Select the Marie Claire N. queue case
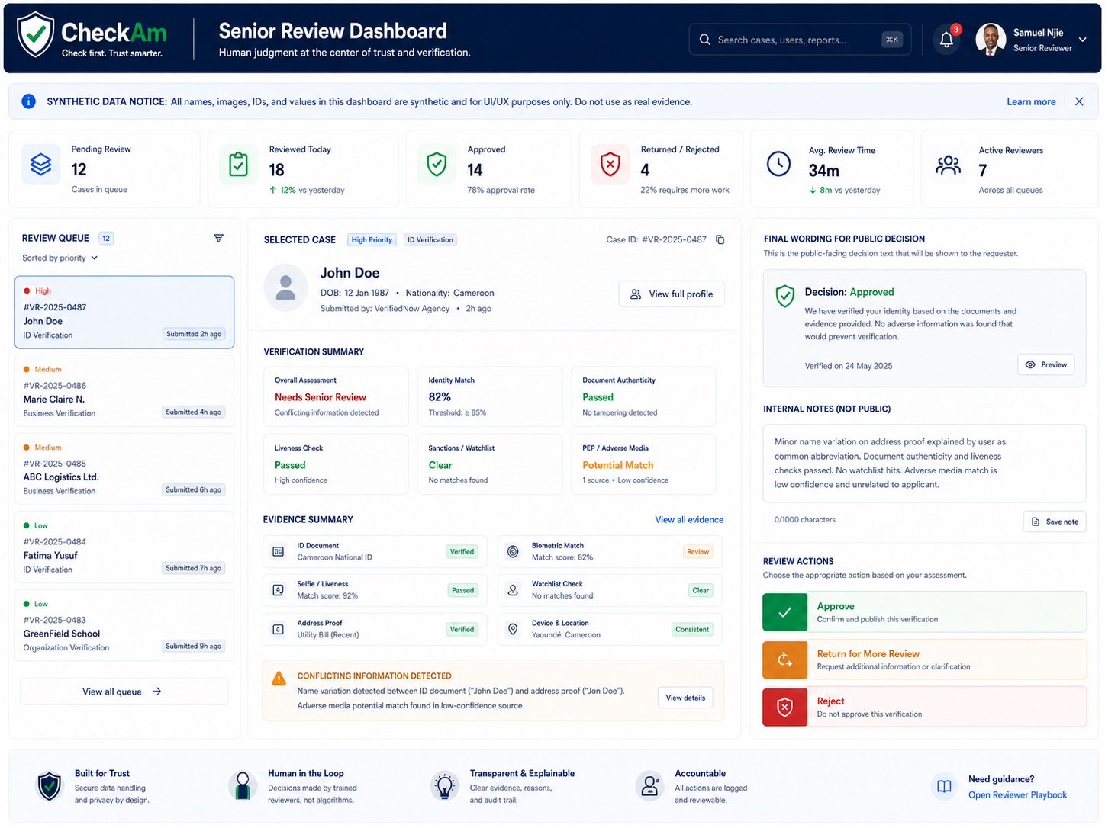This screenshot has height=828, width=1105. [124, 391]
